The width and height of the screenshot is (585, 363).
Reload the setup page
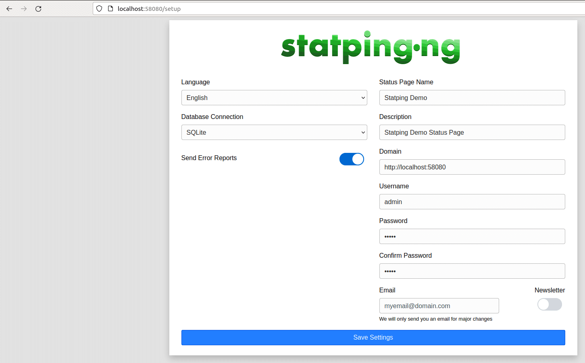pos(38,8)
